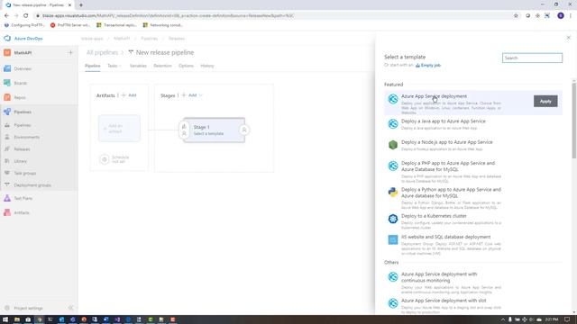The height and width of the screenshot is (324, 577).
Task: Apply the Azure App Service deployment template
Action: 545,102
